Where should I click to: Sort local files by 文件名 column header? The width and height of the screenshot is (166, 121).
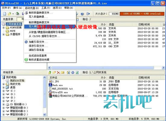pos(69,78)
